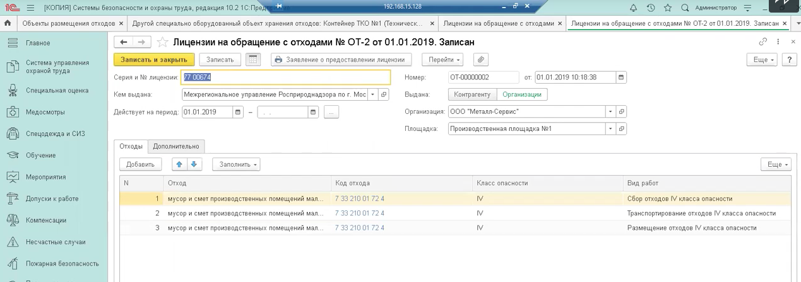Open Допуски к работе section
Image resolution: width=801 pixels, height=282 pixels.
tap(52, 198)
